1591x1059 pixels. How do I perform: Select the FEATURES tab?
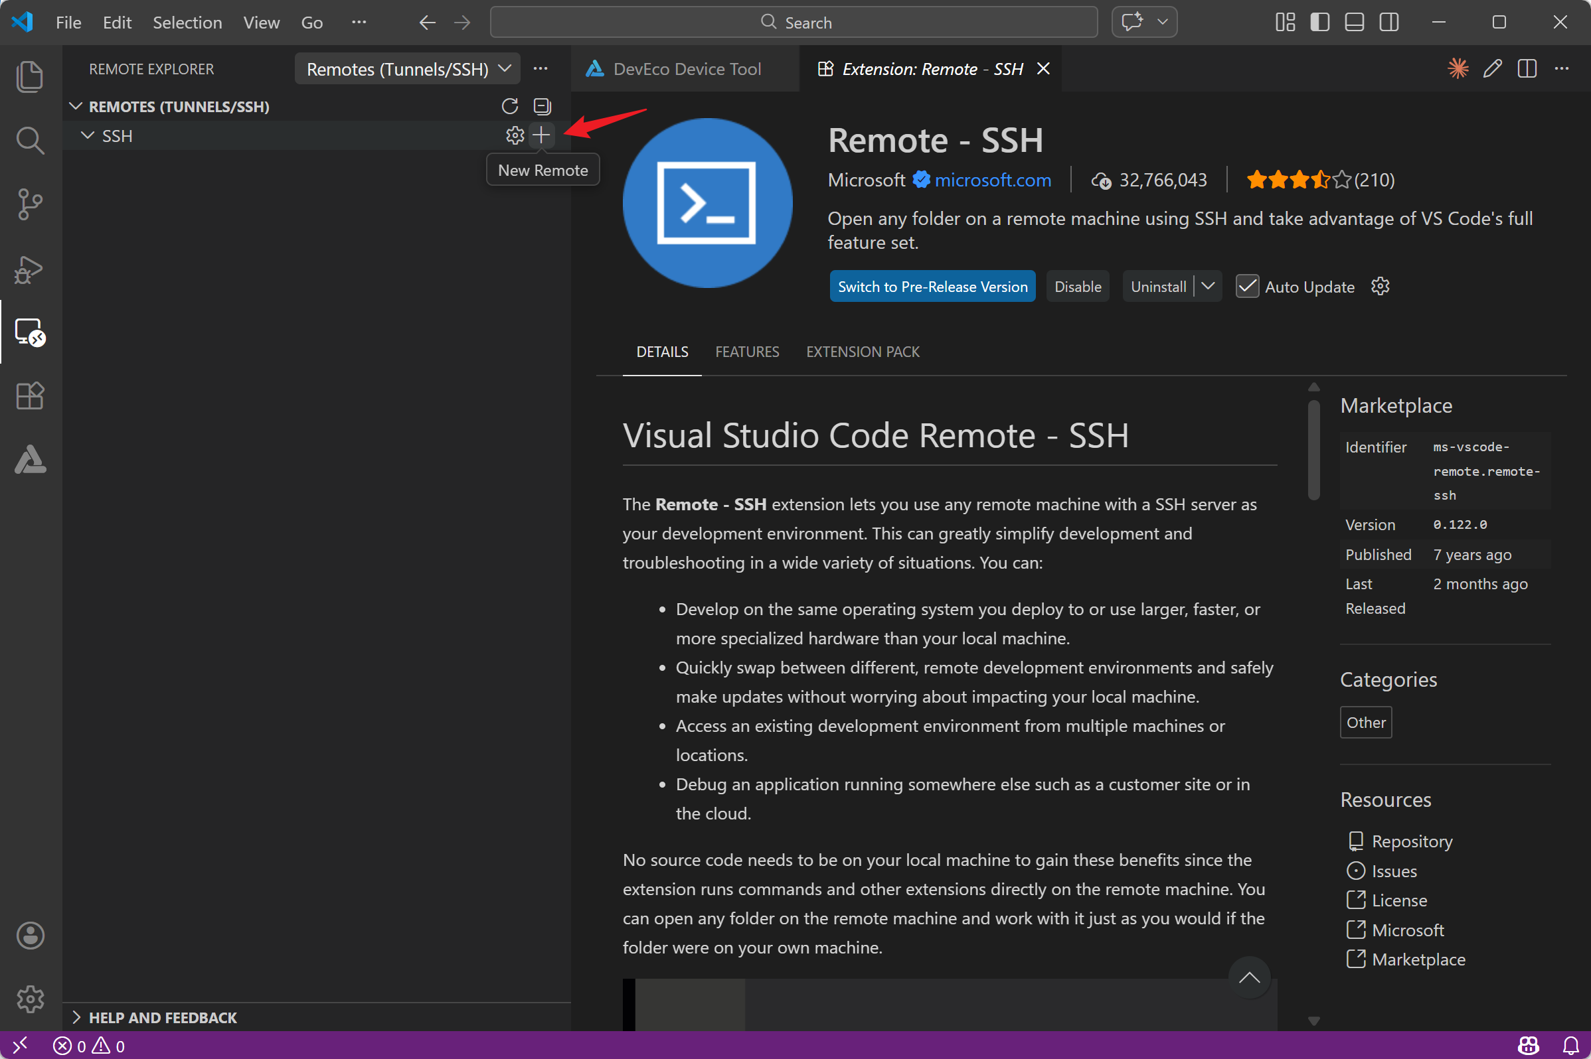(x=747, y=352)
